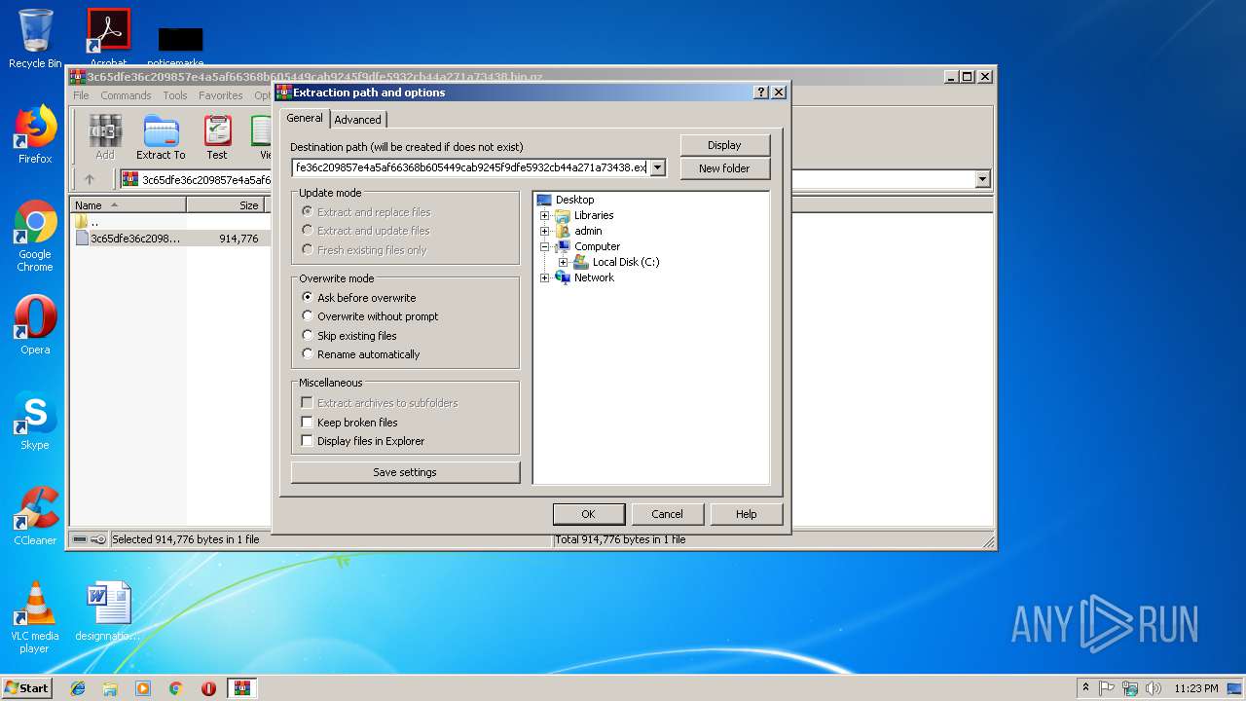This screenshot has width=1246, height=701.
Task: Click the Test toolbar icon
Action: (x=217, y=137)
